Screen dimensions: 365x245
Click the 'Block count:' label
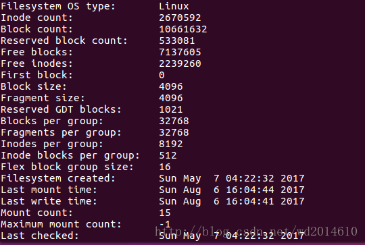tap(36, 29)
